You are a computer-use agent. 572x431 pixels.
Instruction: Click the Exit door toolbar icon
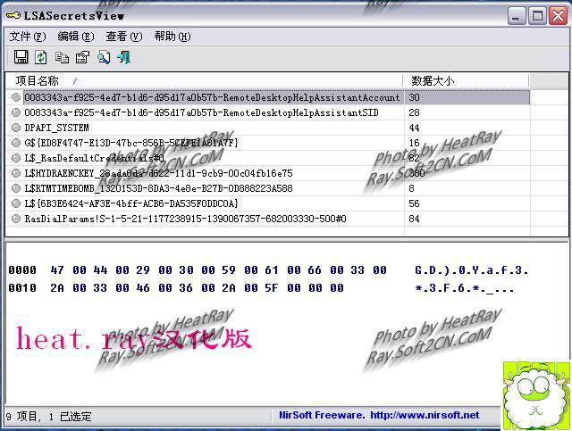[123, 58]
